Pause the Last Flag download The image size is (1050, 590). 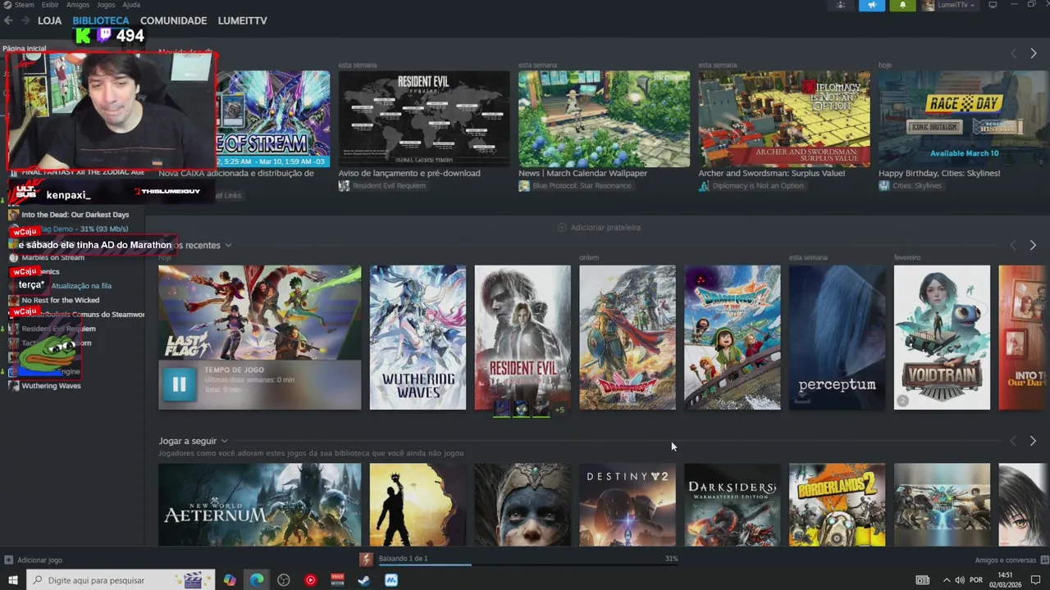coord(179,384)
